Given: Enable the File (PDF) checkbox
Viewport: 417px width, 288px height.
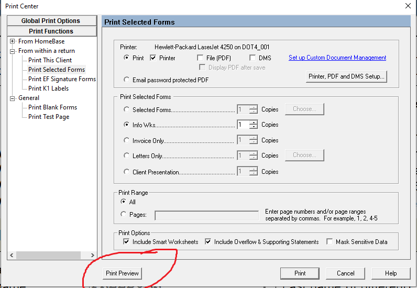Looking at the screenshot, I should point(201,58).
